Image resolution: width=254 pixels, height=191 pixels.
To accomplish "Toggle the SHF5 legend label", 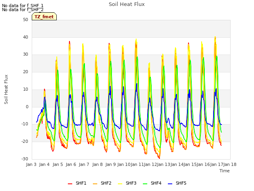I will click(181, 183).
